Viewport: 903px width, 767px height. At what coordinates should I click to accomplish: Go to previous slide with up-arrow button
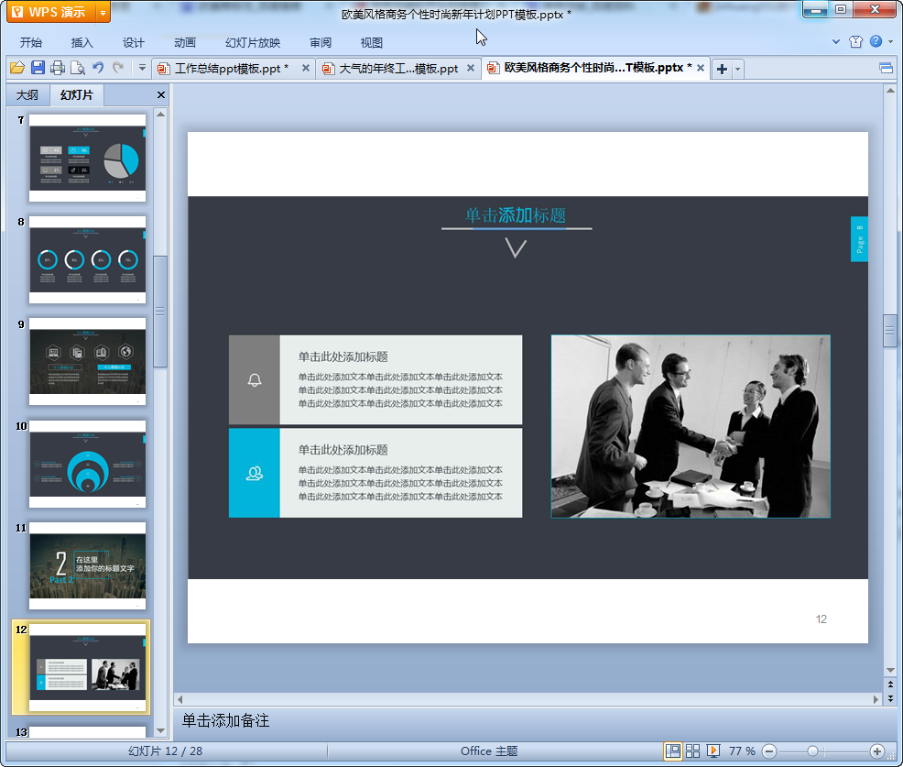click(x=890, y=685)
